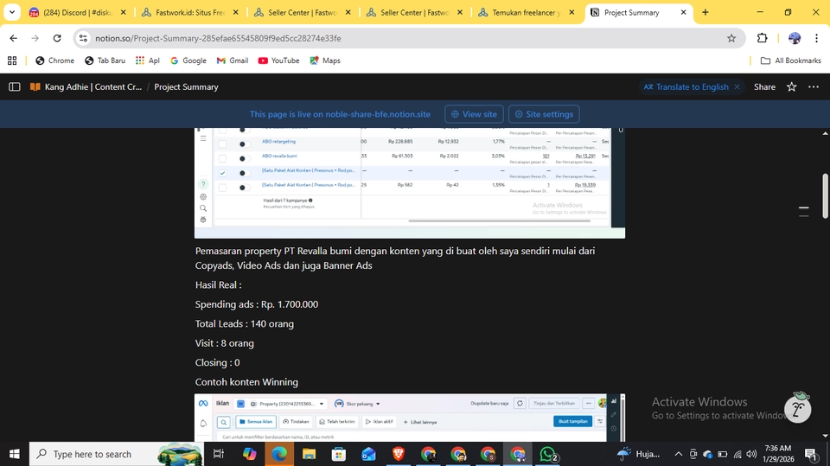Open the tab search dropdown arrow
830x466 pixels.
12,13
